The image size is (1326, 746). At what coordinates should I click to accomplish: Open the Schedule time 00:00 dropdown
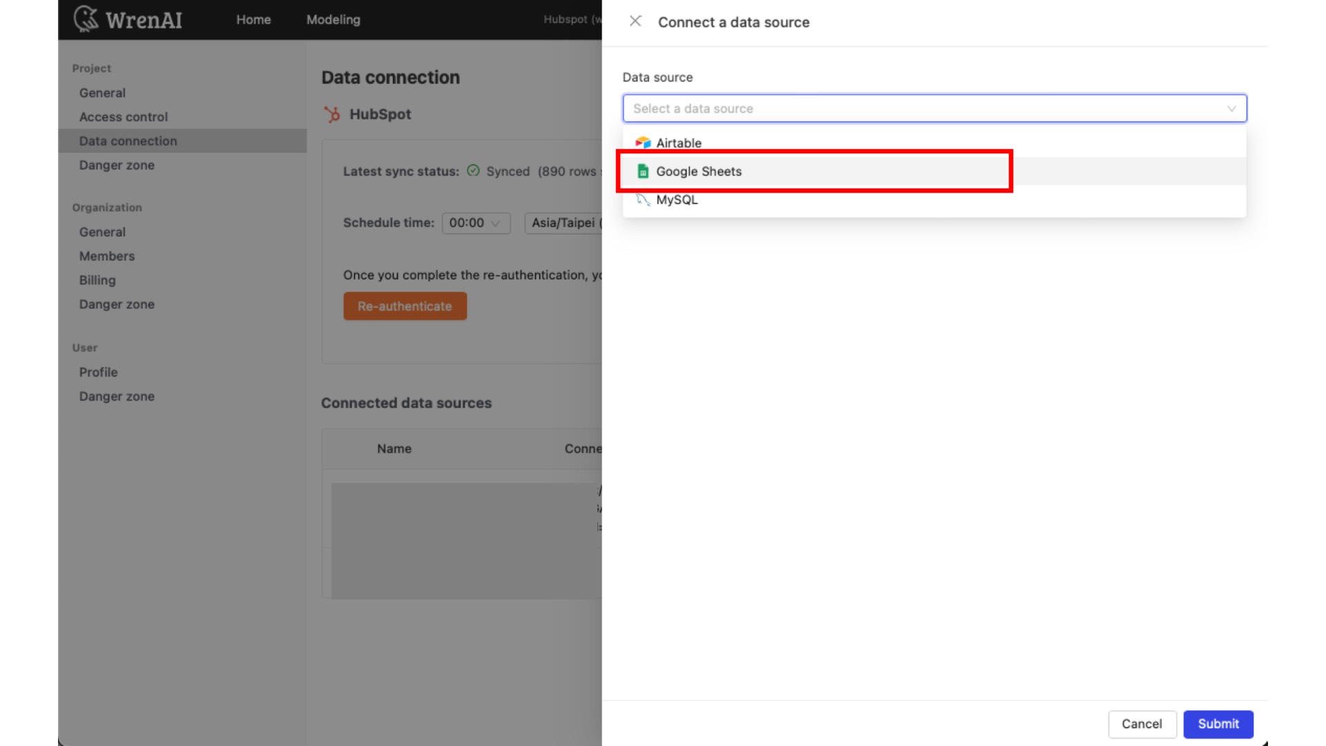click(x=476, y=223)
